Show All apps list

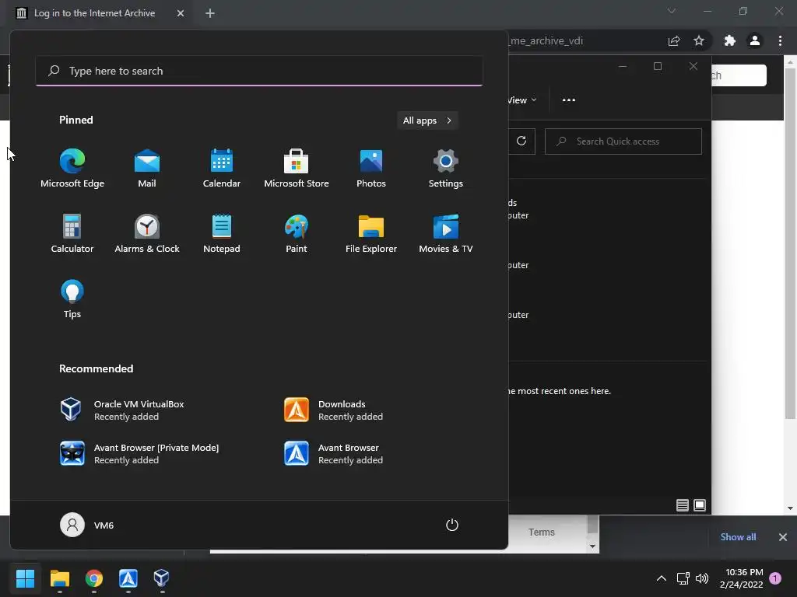[427, 120]
